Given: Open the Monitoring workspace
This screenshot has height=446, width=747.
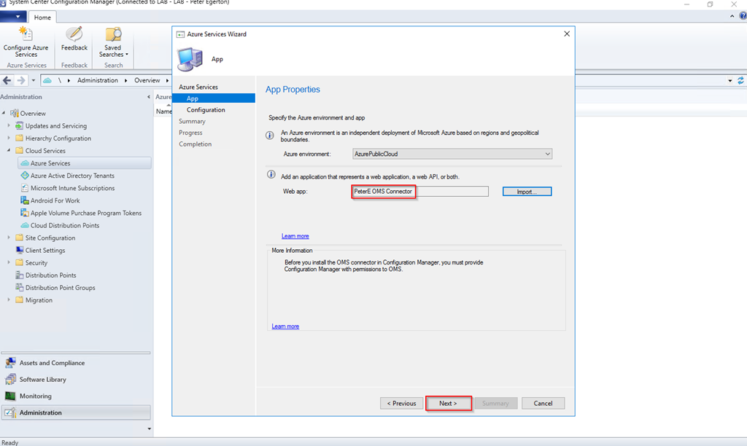Looking at the screenshot, I should tap(35, 396).
